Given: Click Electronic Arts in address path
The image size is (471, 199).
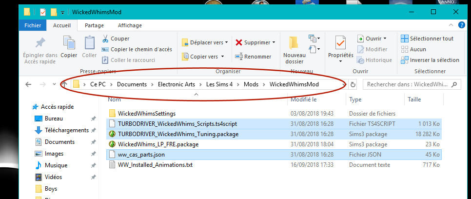Looking at the screenshot, I should 177,84.
